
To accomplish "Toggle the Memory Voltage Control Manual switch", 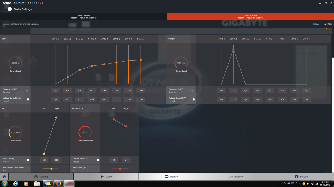I will click(x=194, y=99).
